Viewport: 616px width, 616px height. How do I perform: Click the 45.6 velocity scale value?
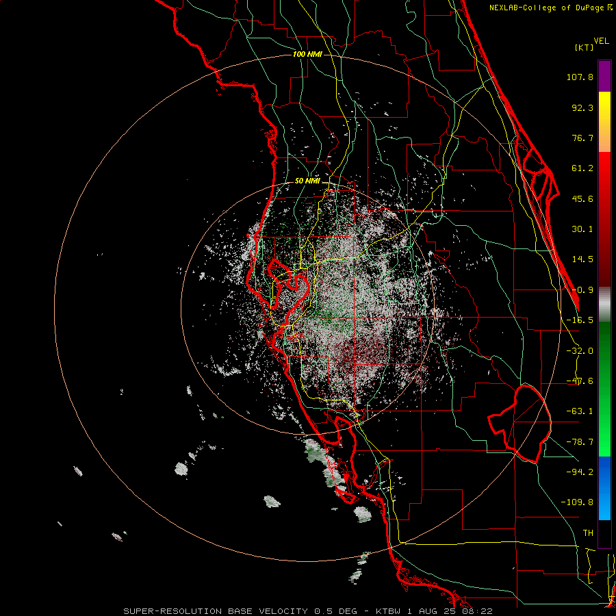[582, 198]
